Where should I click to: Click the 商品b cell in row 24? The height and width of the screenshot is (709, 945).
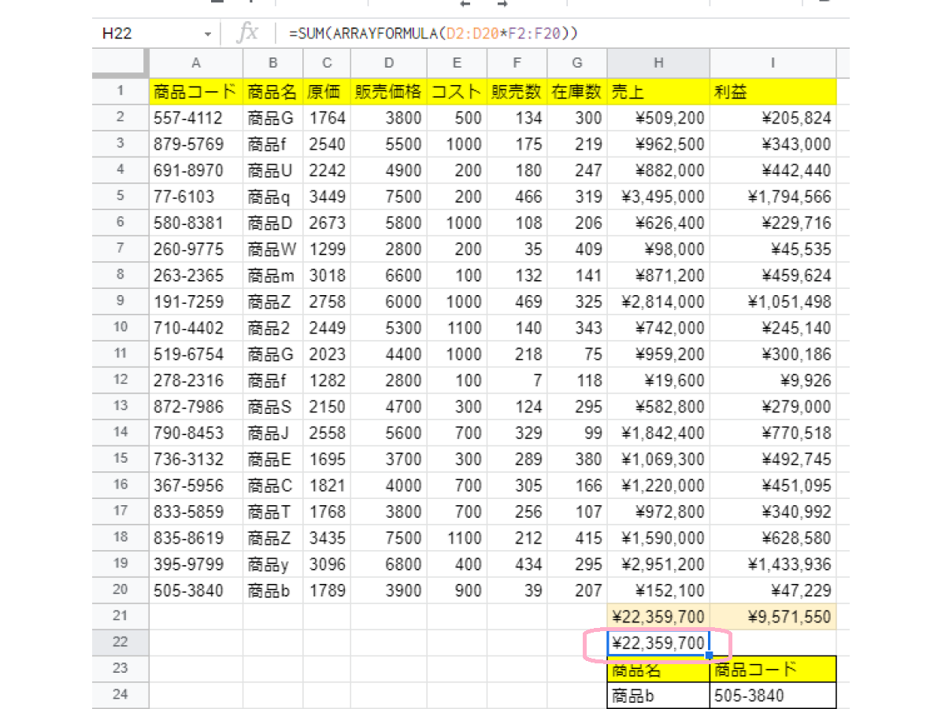(658, 695)
